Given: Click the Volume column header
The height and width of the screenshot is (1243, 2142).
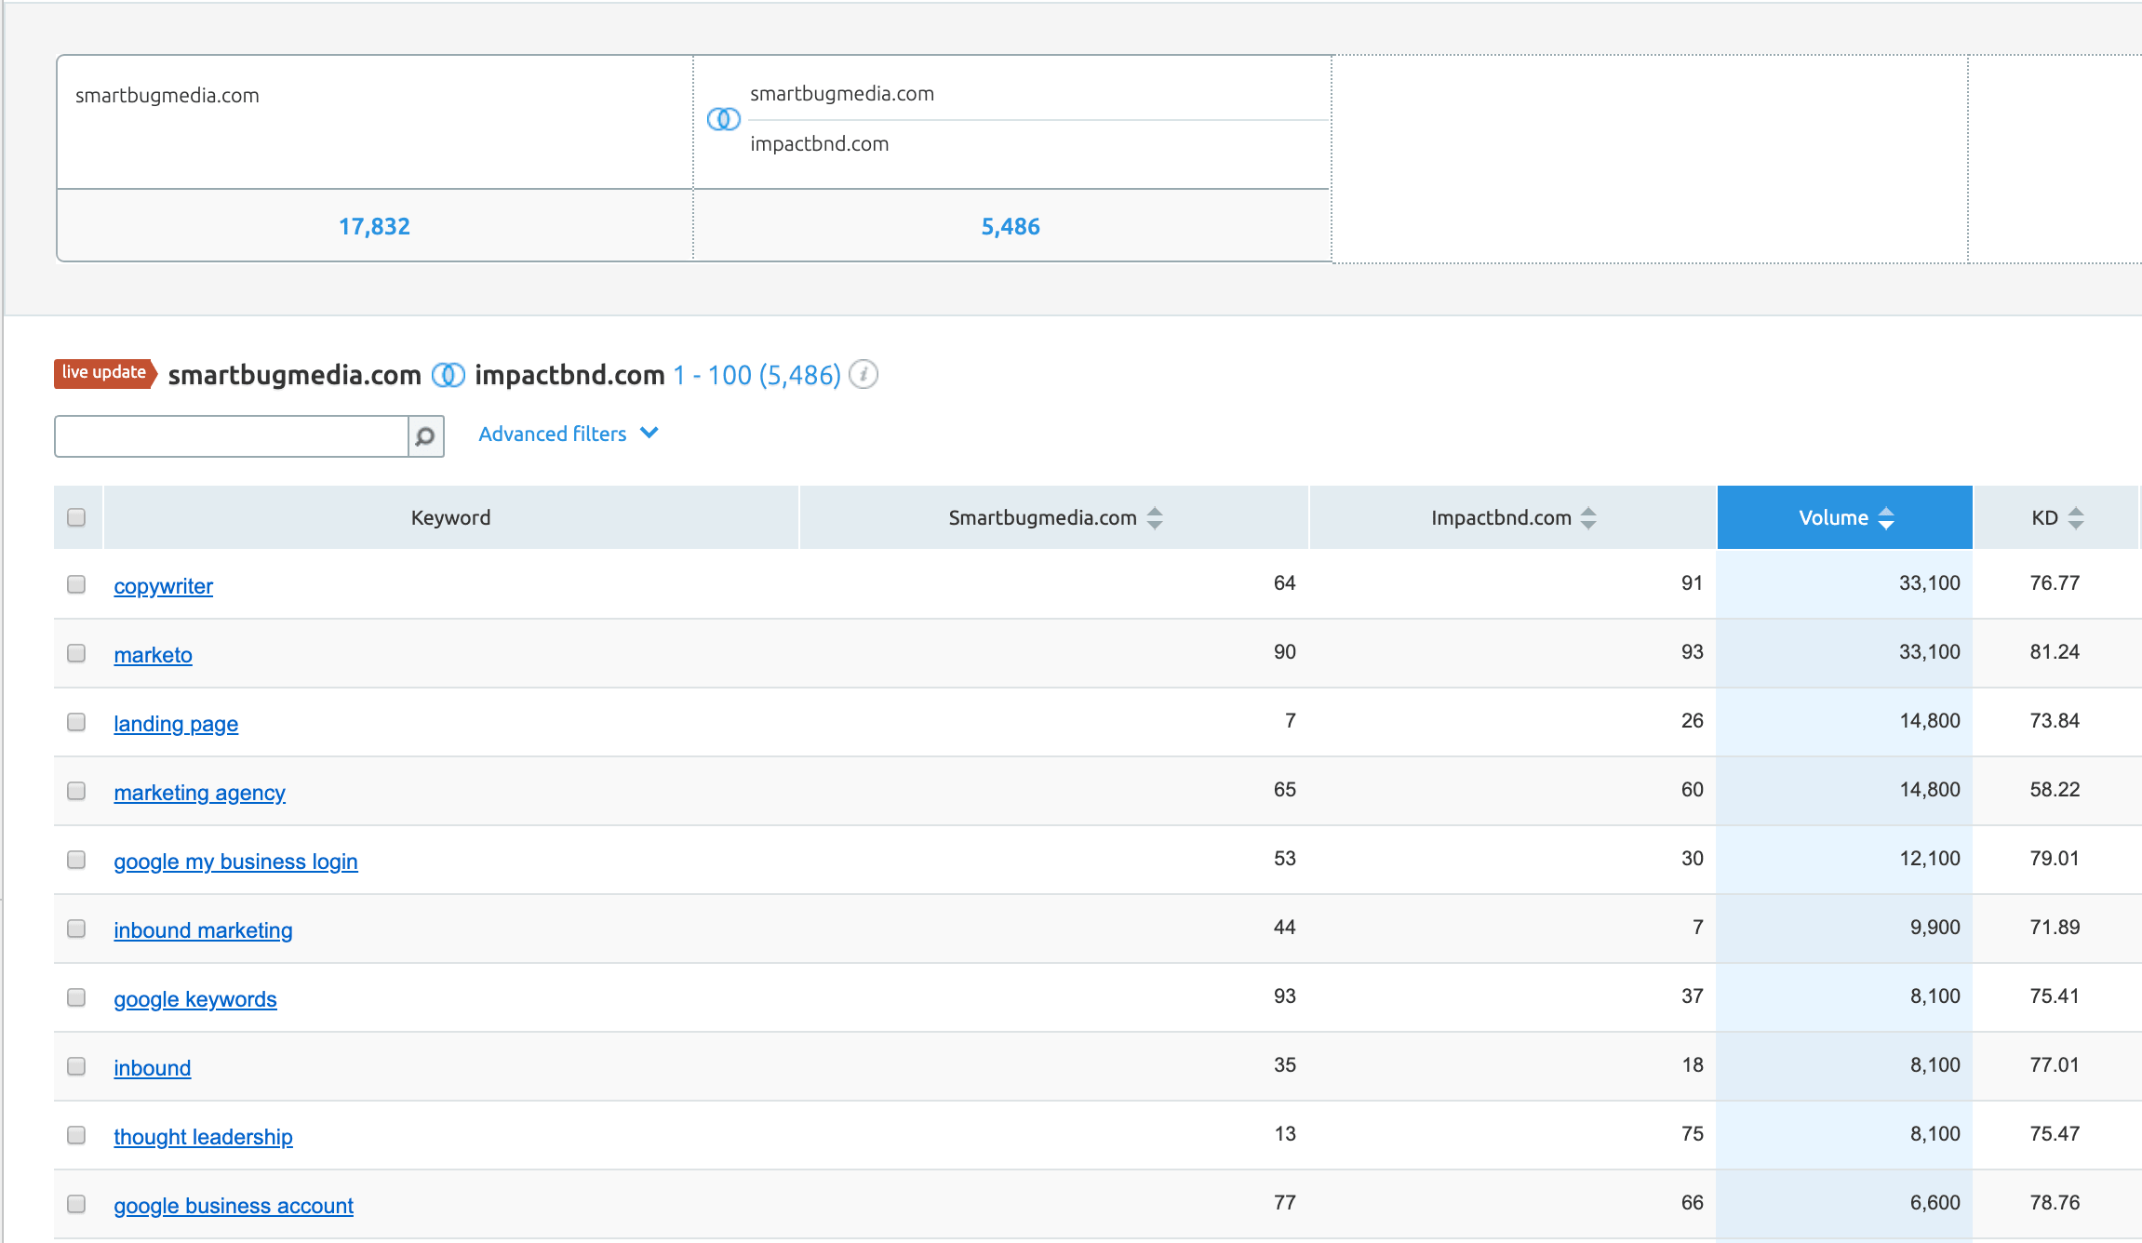Looking at the screenshot, I should coord(1844,517).
